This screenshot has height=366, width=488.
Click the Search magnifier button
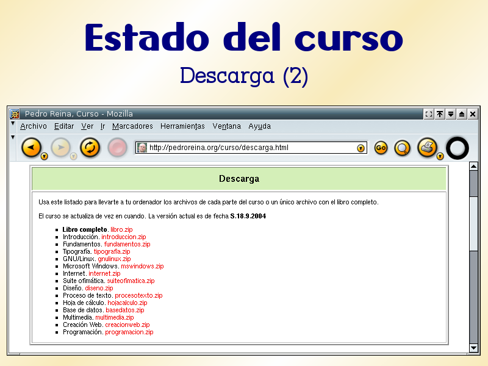(x=402, y=148)
